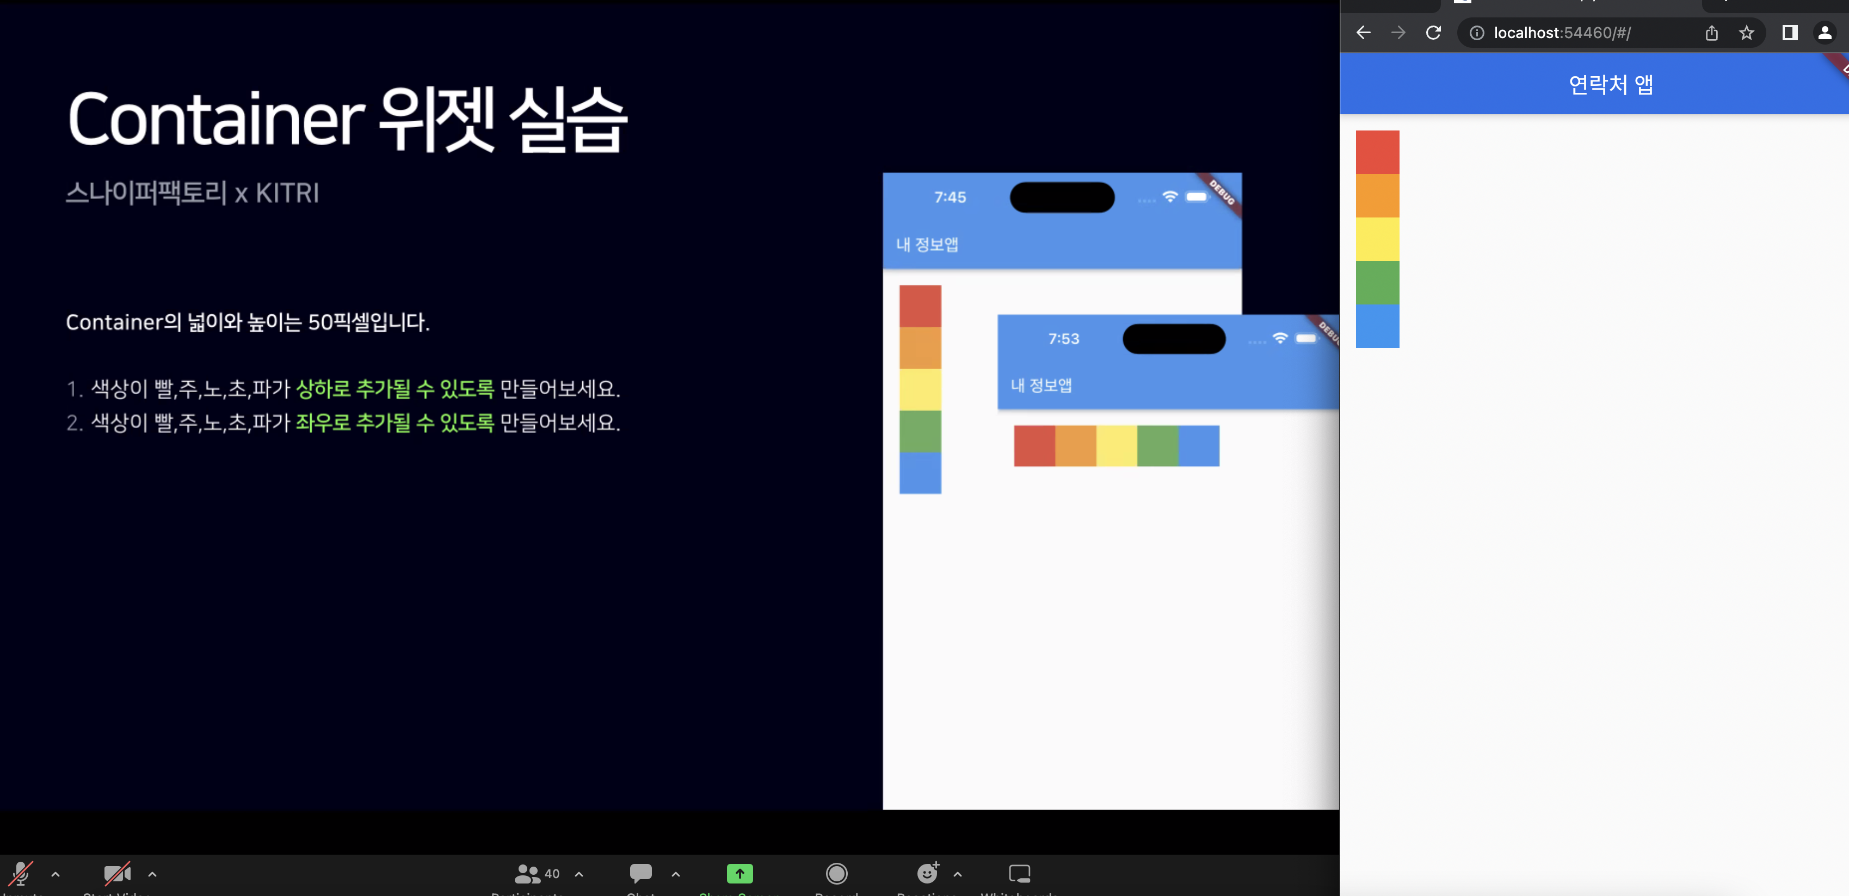Unmute the microphone in Zoom
1849x896 pixels.
[21, 873]
